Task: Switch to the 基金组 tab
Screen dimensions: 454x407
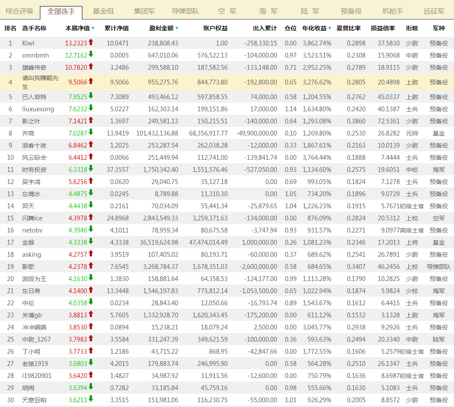Action: coord(103,11)
